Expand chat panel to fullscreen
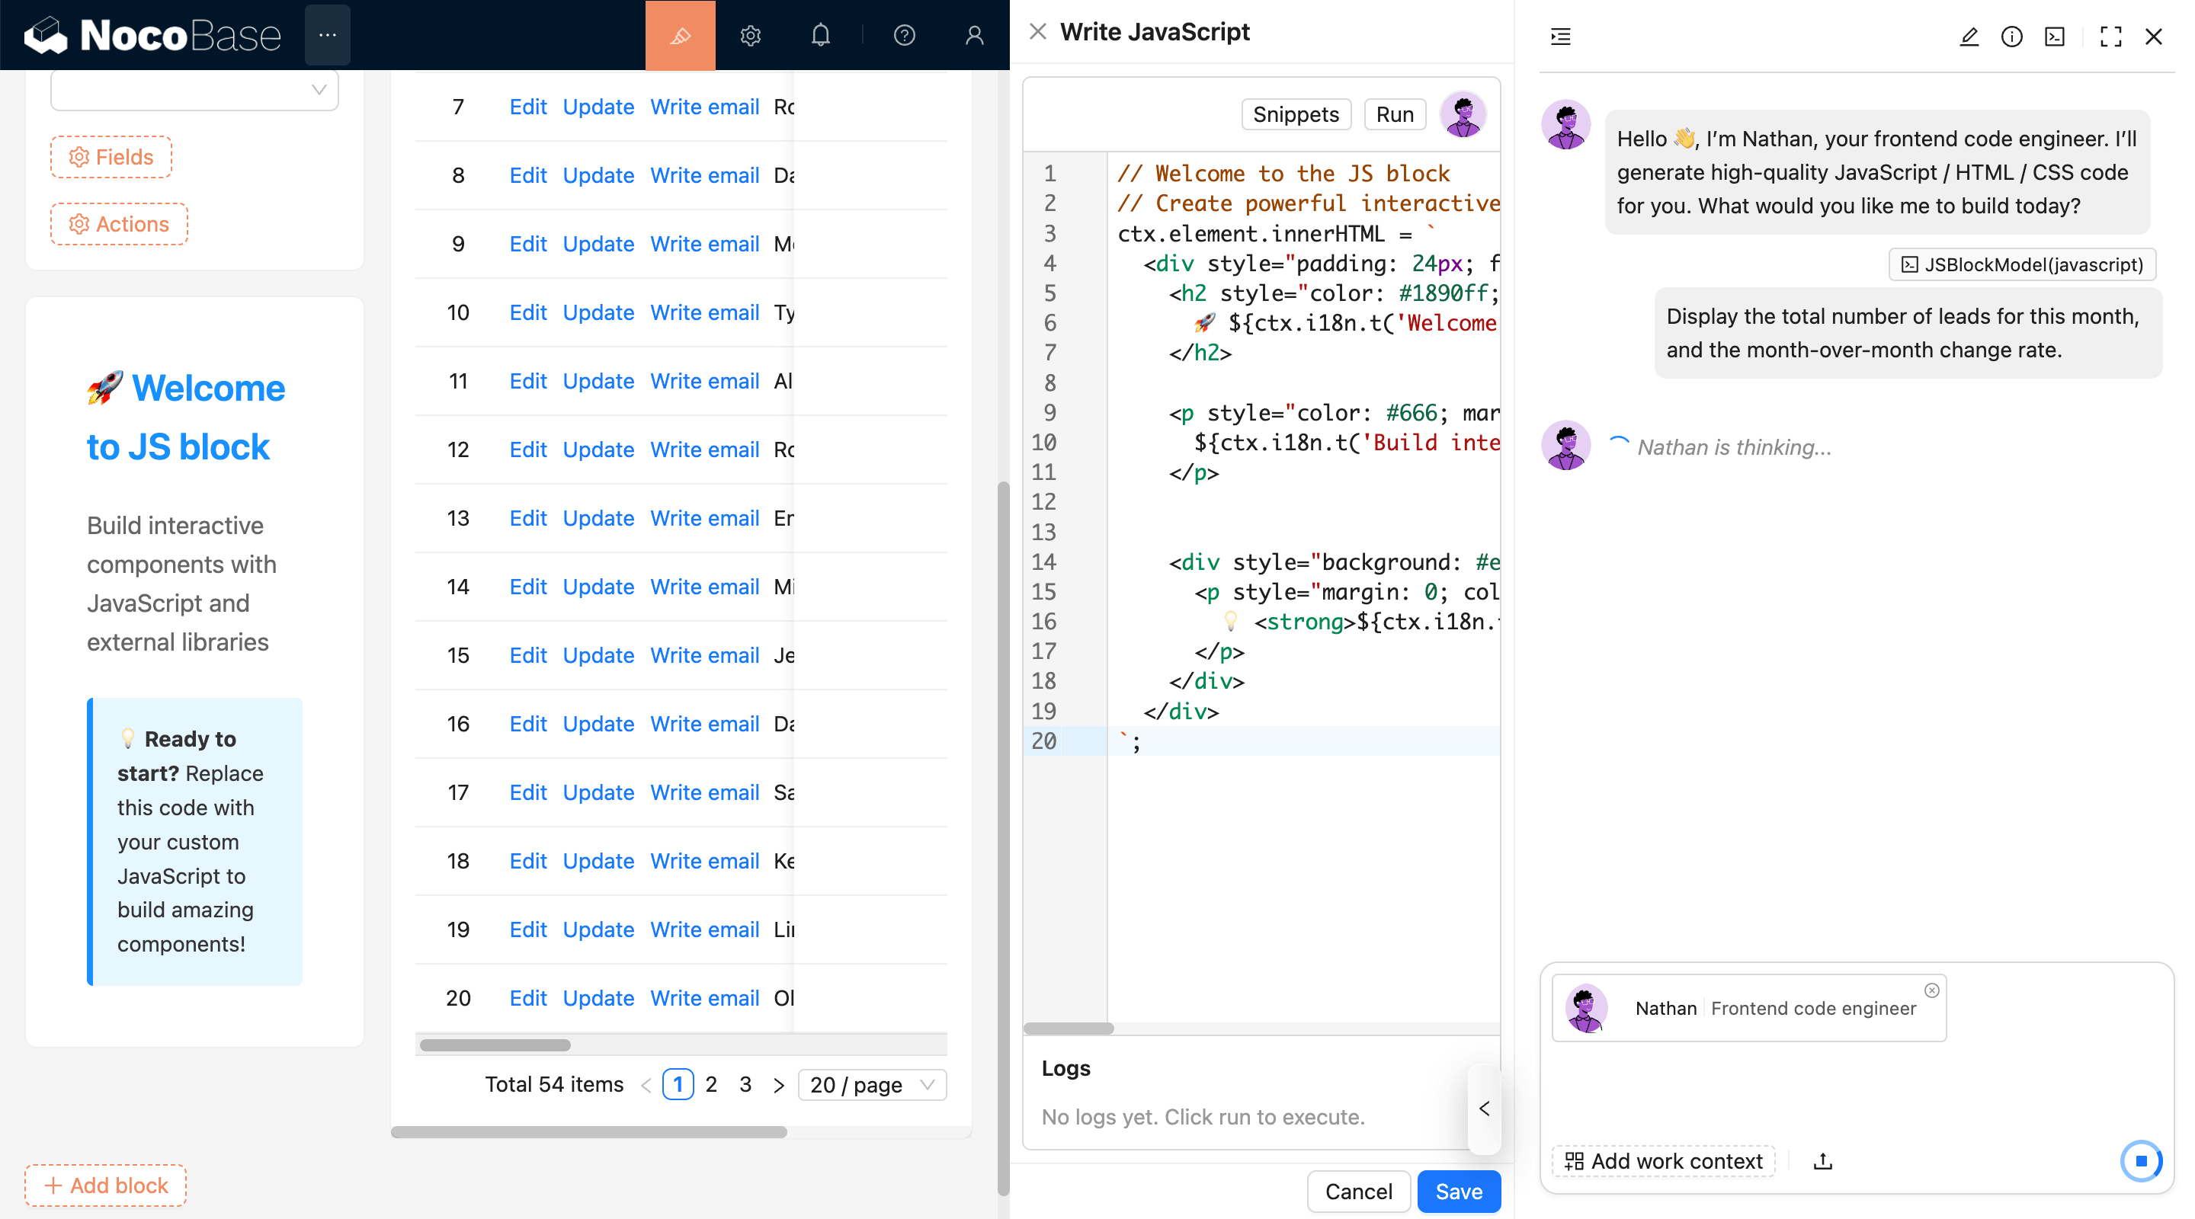This screenshot has width=2195, height=1219. coord(2110,37)
